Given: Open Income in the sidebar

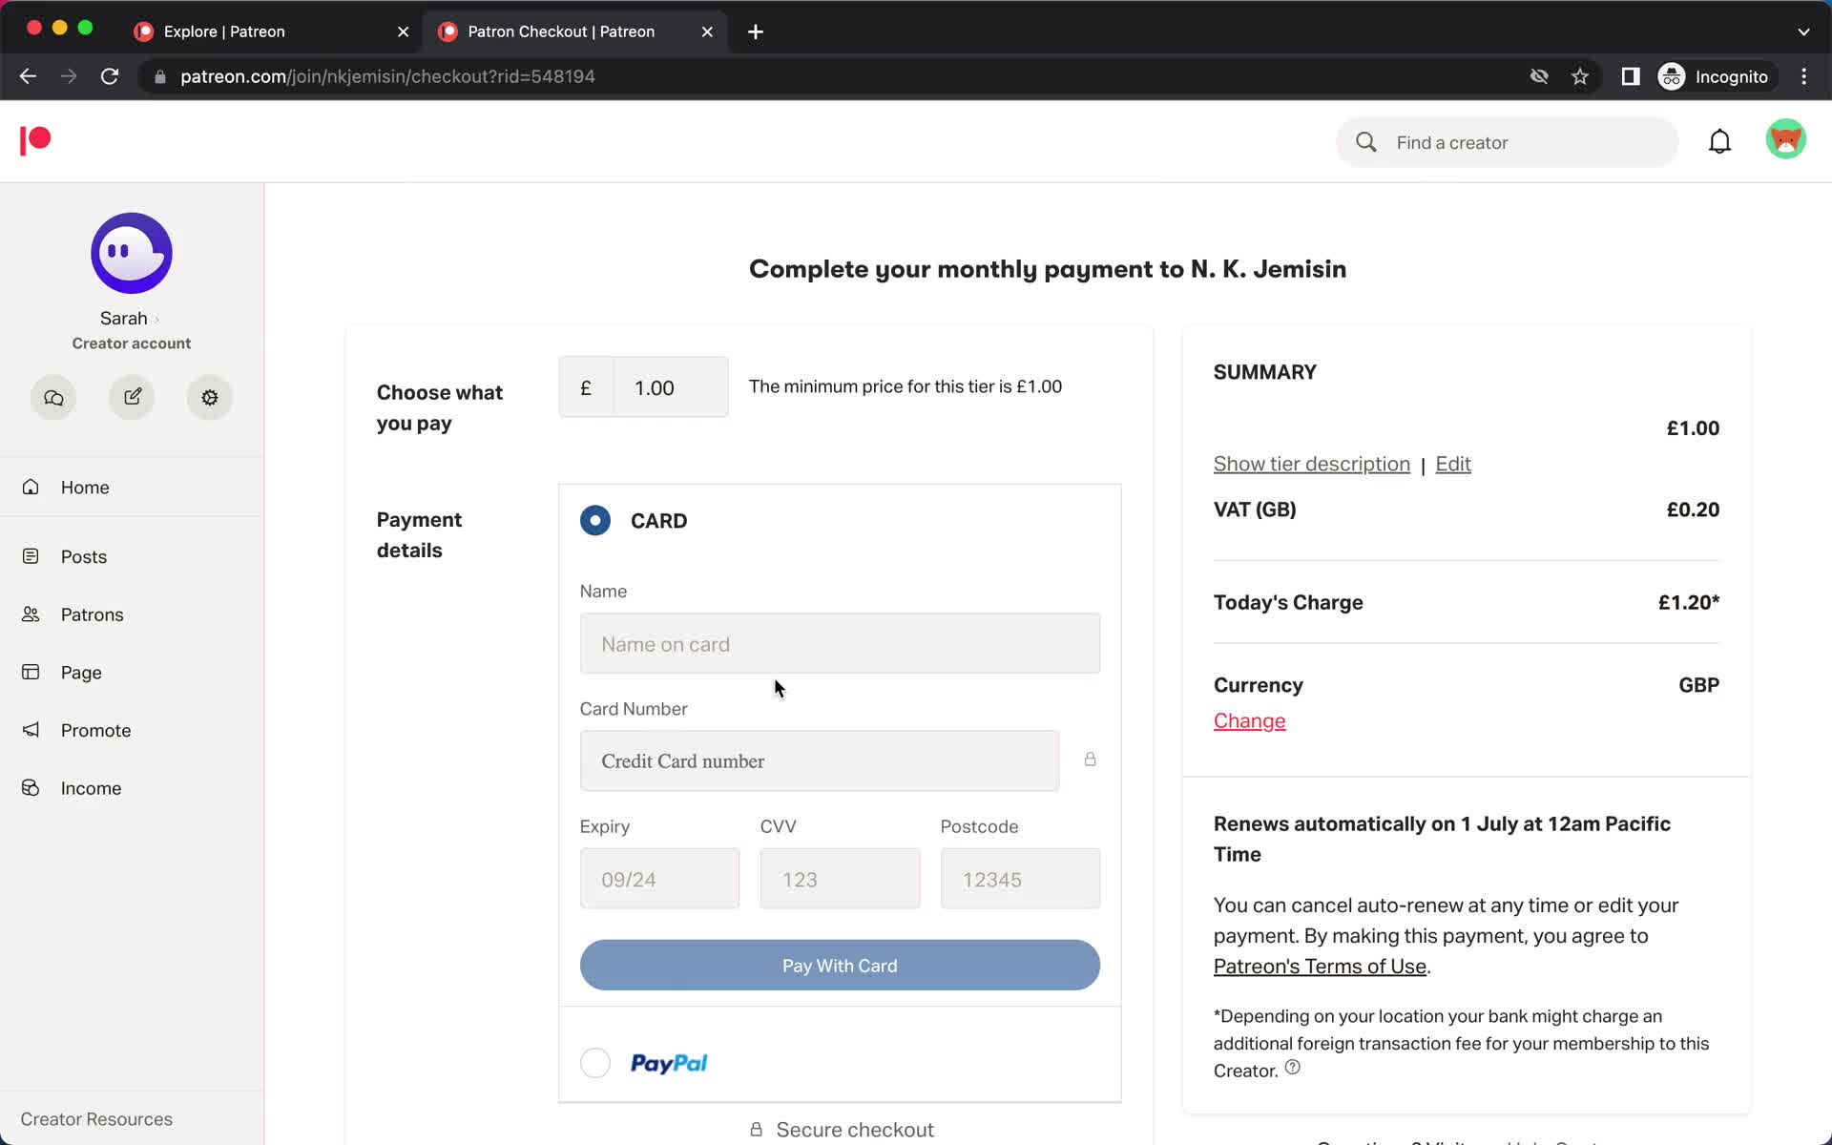Looking at the screenshot, I should point(132,788).
